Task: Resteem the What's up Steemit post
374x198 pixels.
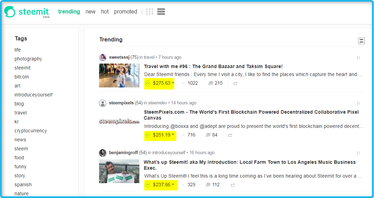Action: coord(233,185)
